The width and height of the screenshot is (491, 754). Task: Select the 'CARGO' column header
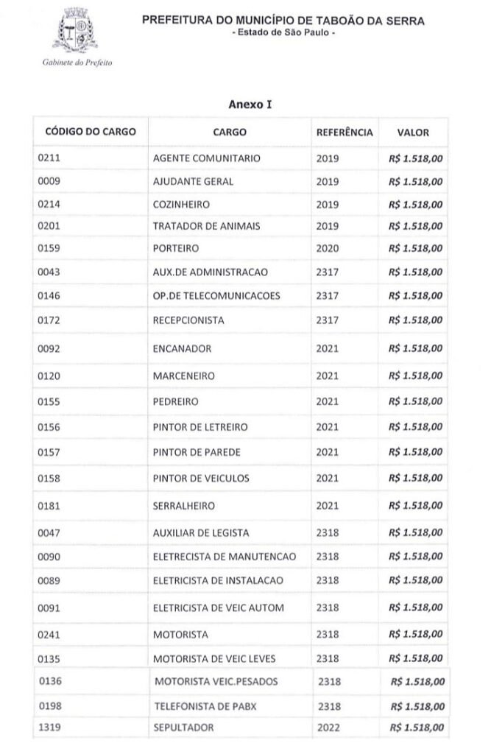[x=230, y=133]
